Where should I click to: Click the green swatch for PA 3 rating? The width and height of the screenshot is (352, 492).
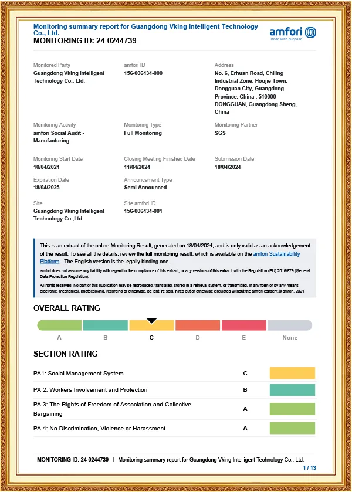tap(292, 409)
